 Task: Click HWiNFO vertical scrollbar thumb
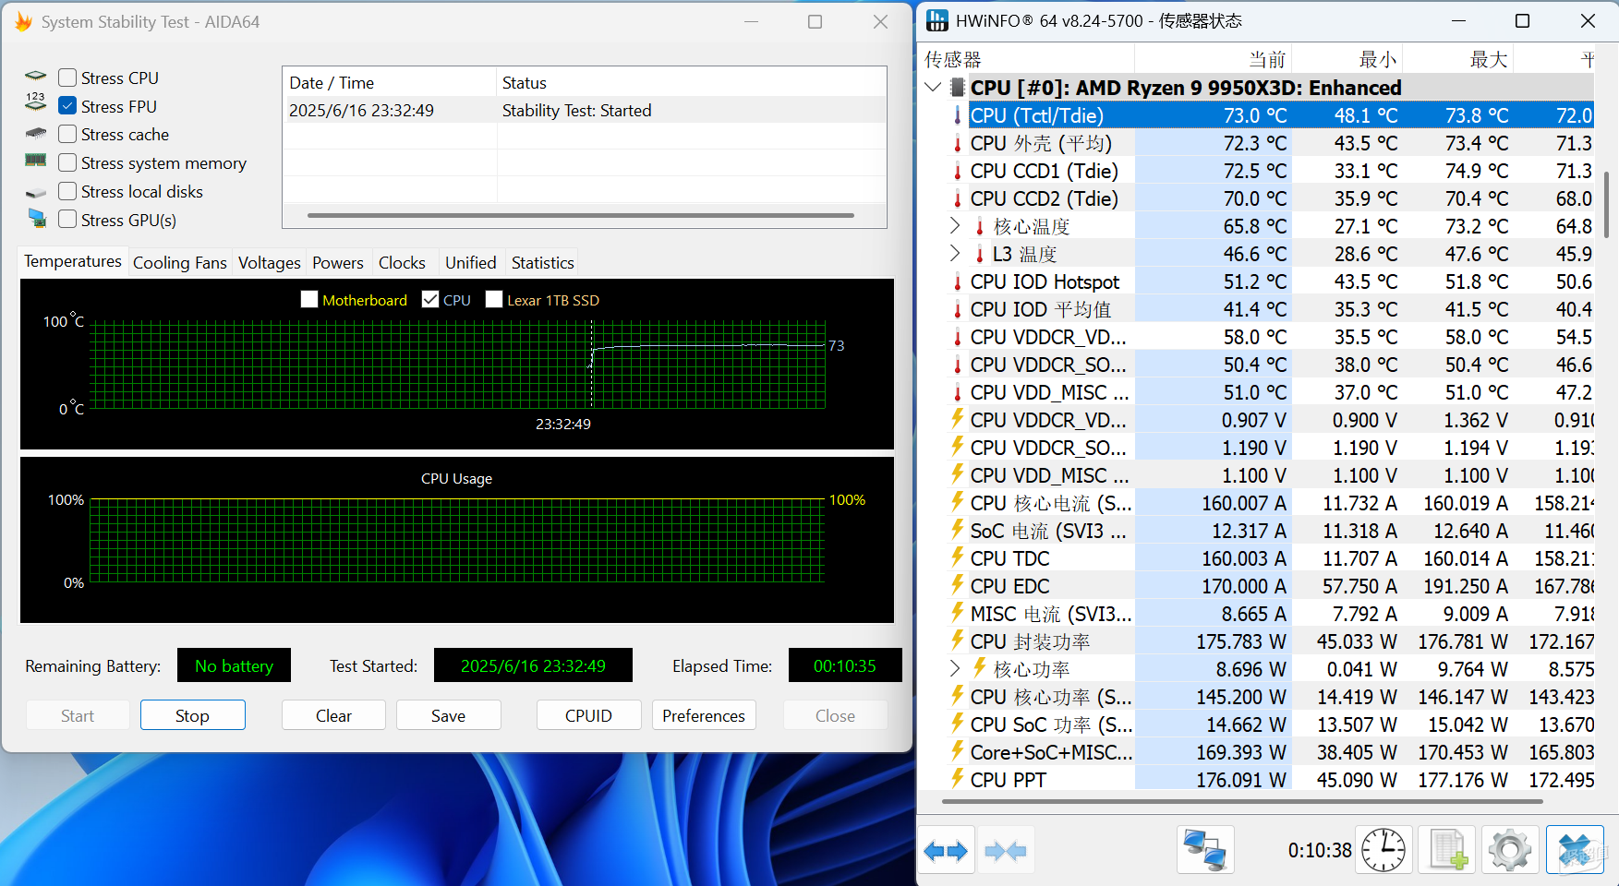[1607, 205]
